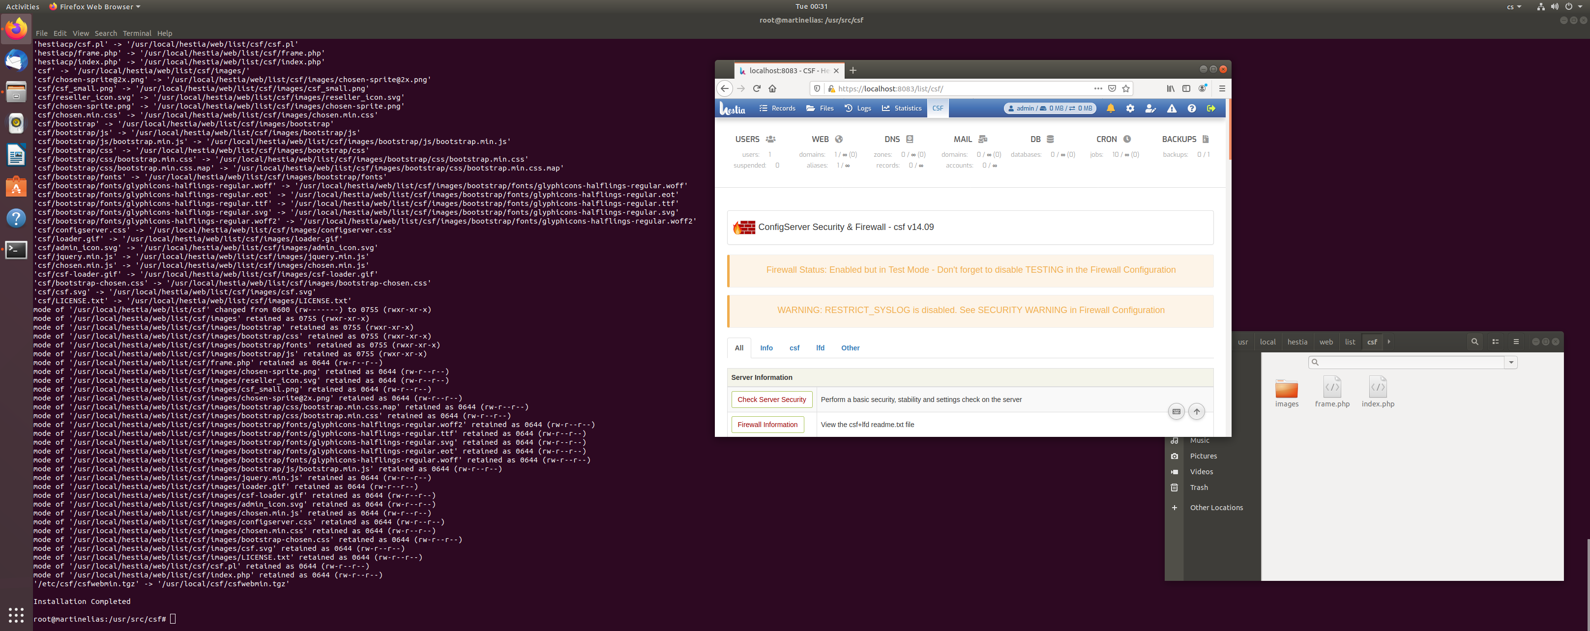
Task: Switch to the lfd tab
Action: [820, 348]
